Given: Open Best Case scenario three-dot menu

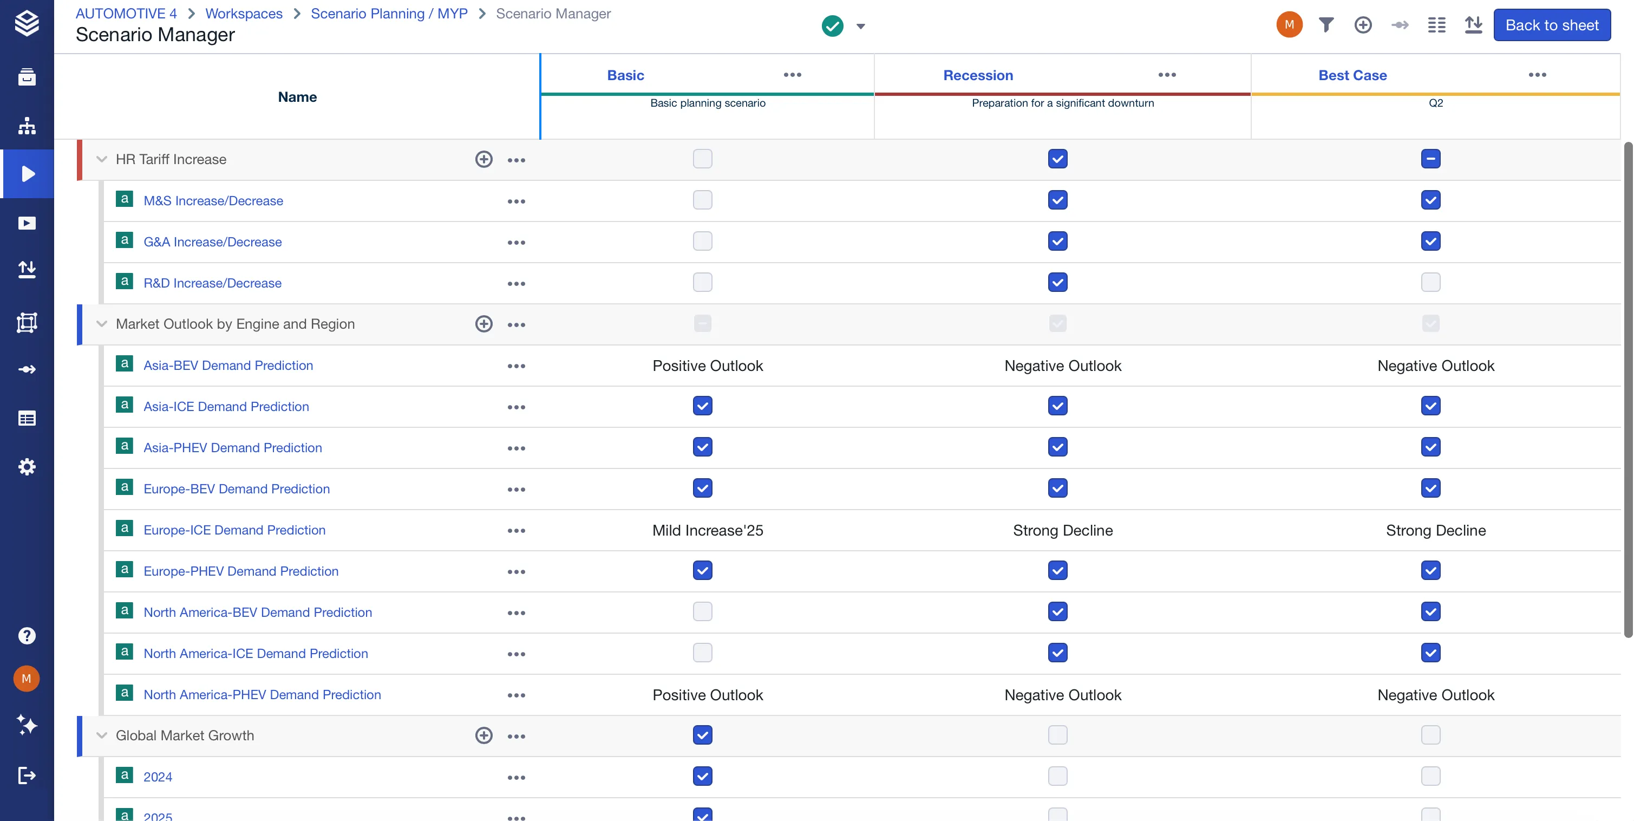Looking at the screenshot, I should click(1537, 75).
